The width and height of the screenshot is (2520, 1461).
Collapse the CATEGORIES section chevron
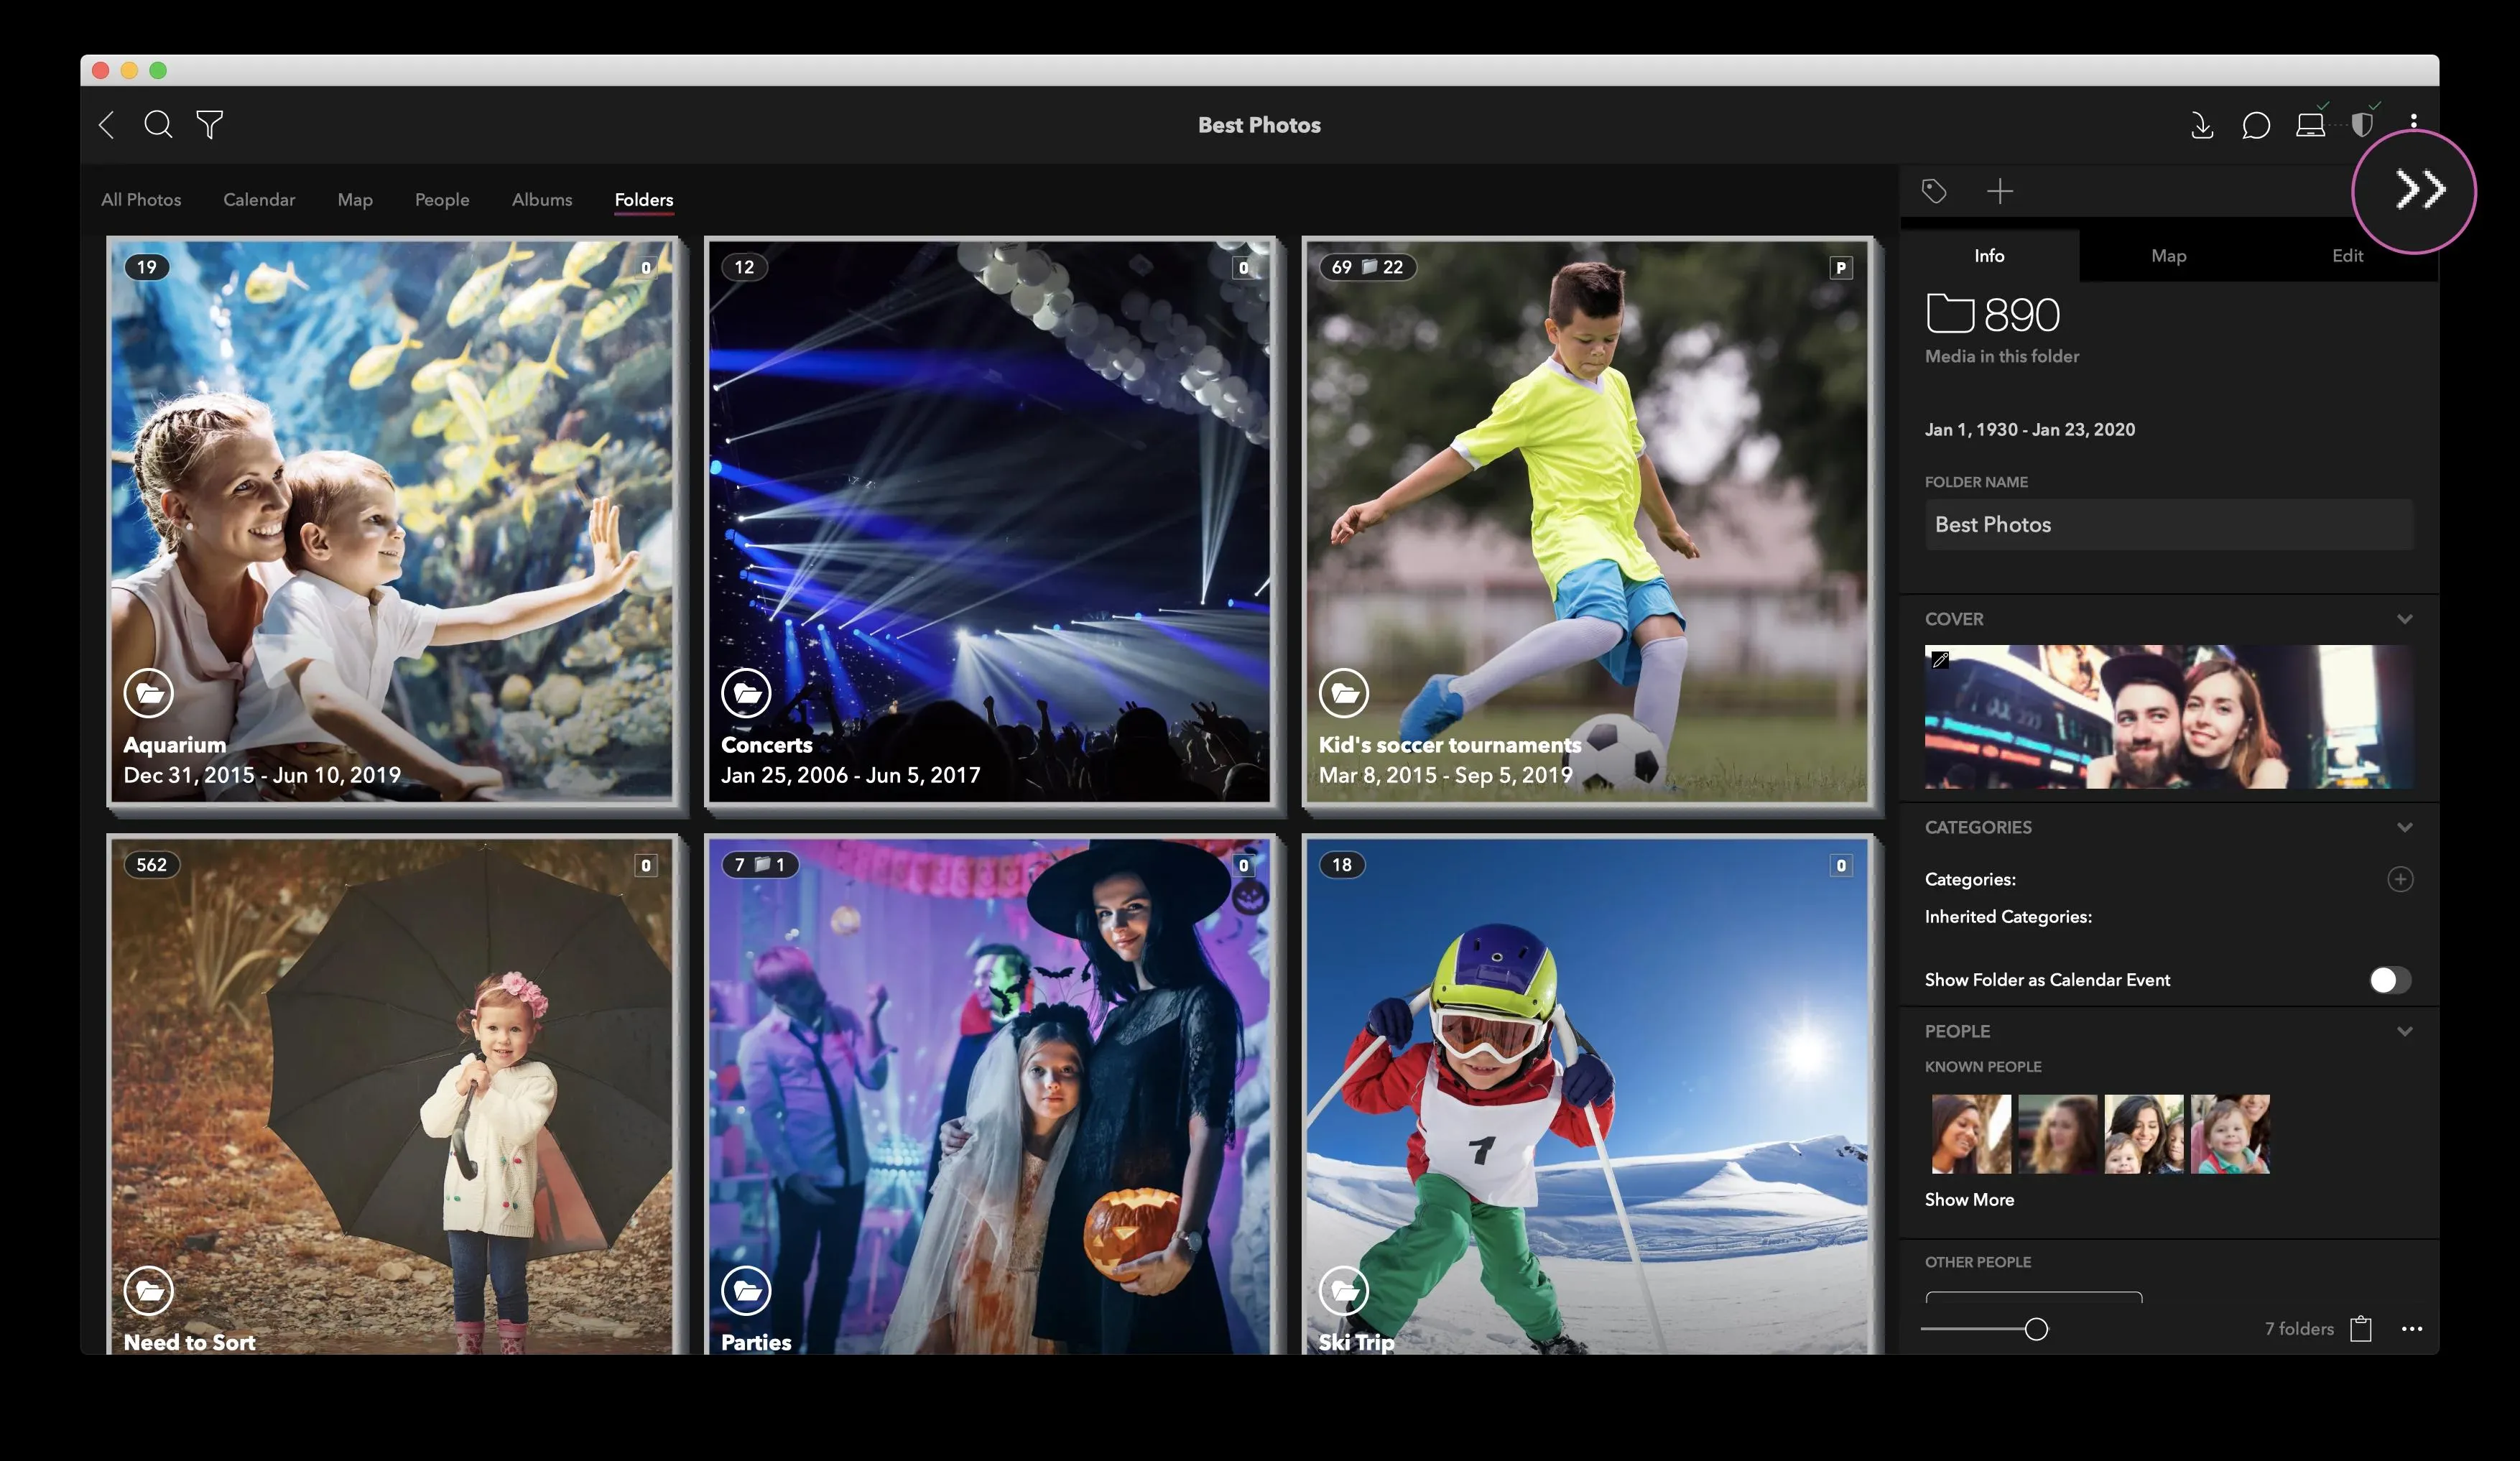coord(2404,827)
